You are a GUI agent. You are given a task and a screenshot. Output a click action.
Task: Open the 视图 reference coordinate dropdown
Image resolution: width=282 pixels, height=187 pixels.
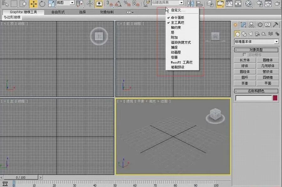[72, 3]
